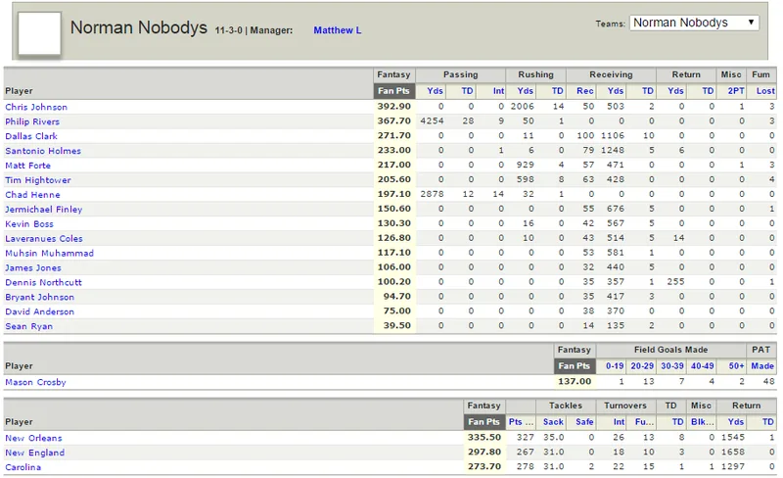Image resolution: width=783 pixels, height=478 pixels.
Task: Select Philip Rivers player link
Action: [32, 121]
